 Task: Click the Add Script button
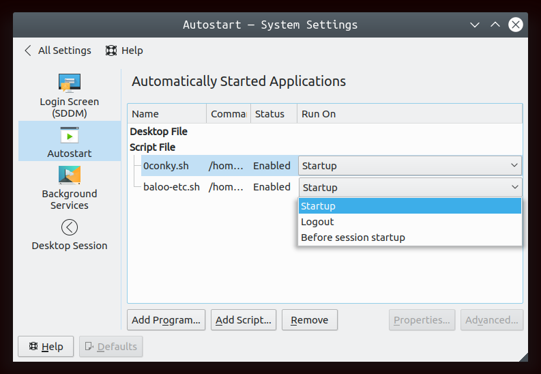244,320
